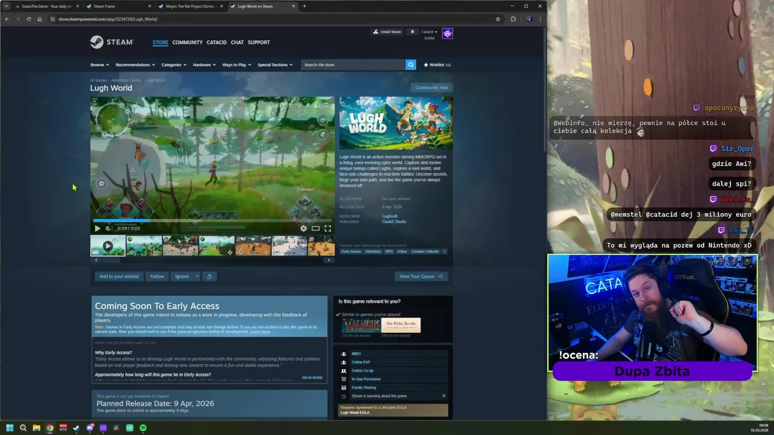Open the CATACID profile menu
Viewport: 774px width, 435px height.
[216, 42]
